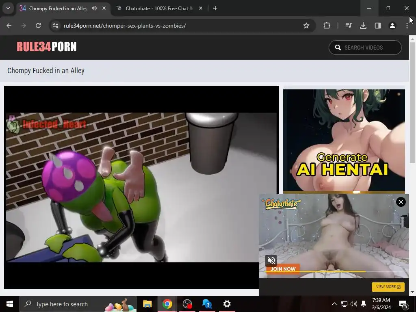
Task: Open the media controls icon
Action: click(349, 26)
